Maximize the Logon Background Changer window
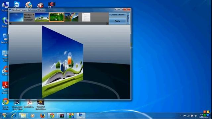This screenshot has height=119, width=212. tap(121, 10)
